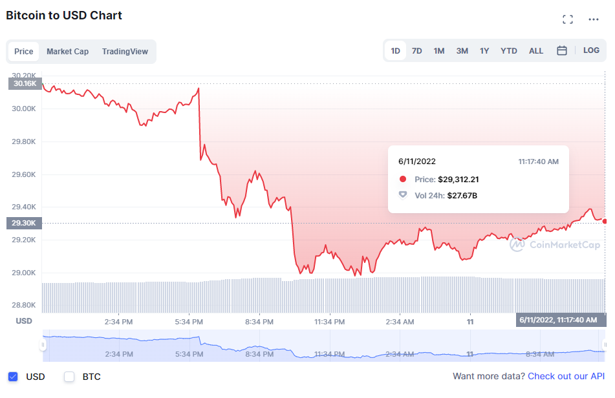Click the right handle of range navigator

point(605,345)
